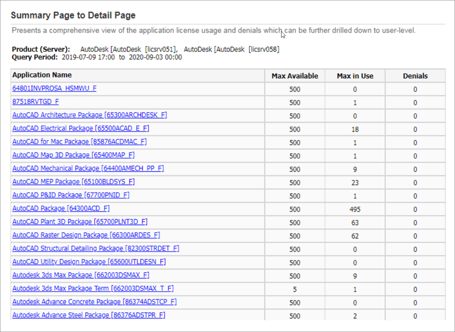Select Max in Use value 63
This screenshot has width=455, height=332.
tap(355, 223)
